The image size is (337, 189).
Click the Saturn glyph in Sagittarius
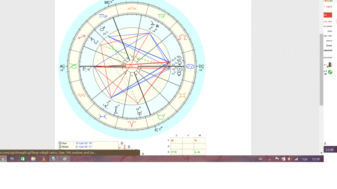(x=92, y=40)
